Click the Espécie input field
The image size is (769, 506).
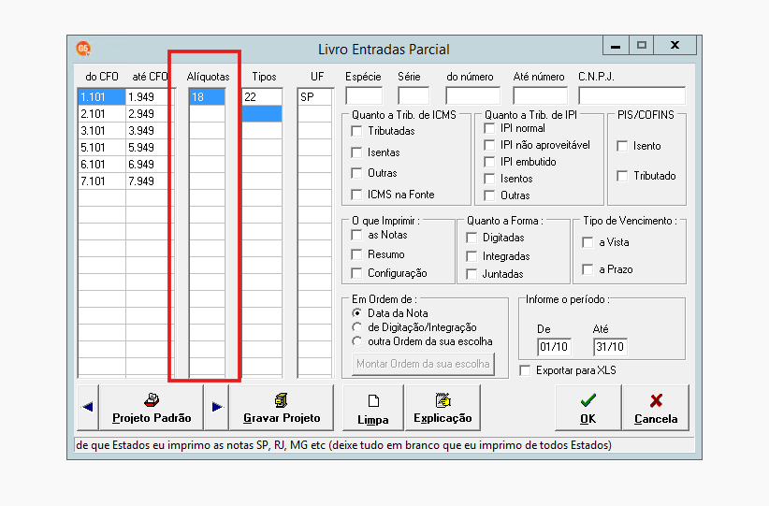click(x=364, y=95)
